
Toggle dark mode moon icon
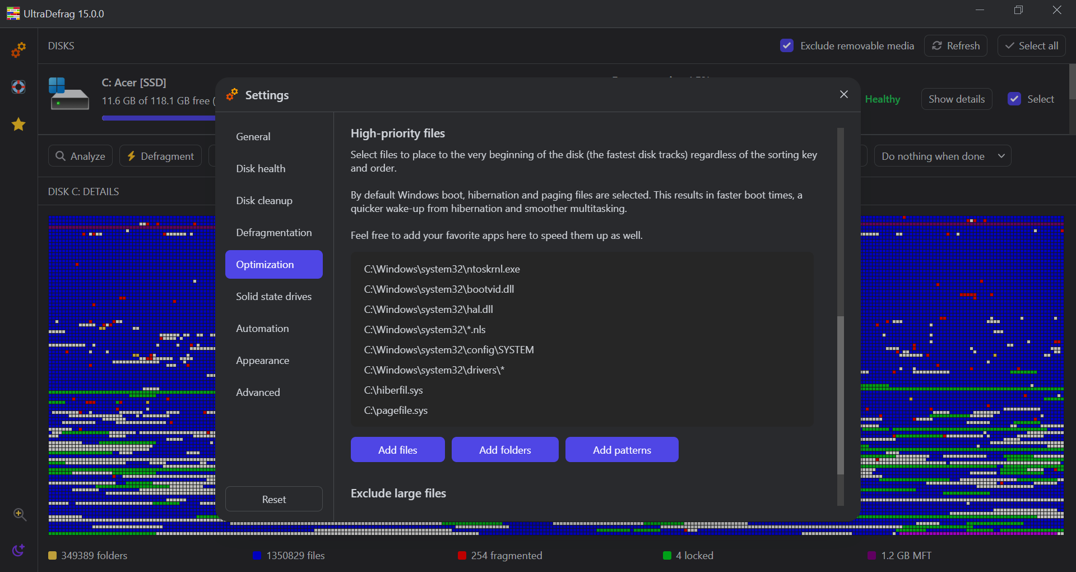pyautogui.click(x=18, y=550)
